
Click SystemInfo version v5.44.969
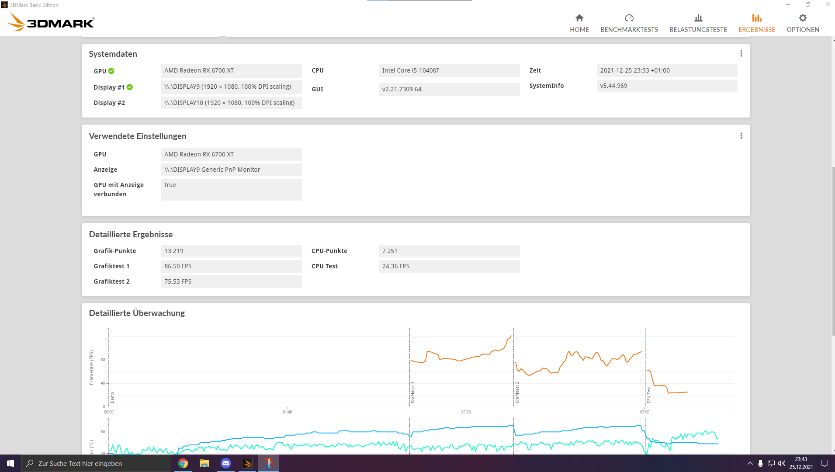pyautogui.click(x=667, y=86)
